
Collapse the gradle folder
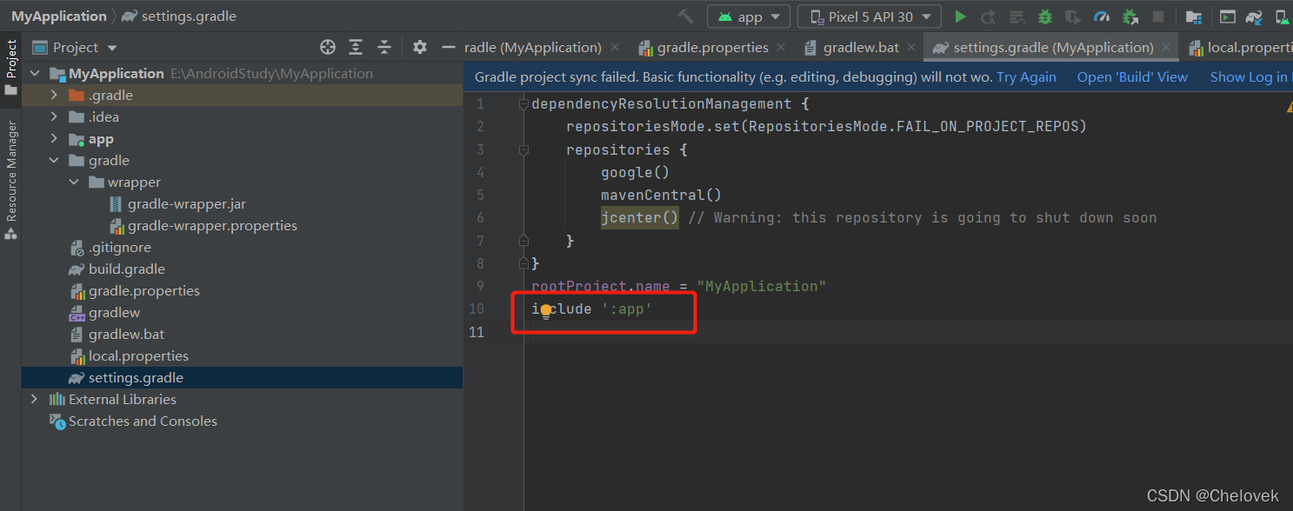coord(54,161)
